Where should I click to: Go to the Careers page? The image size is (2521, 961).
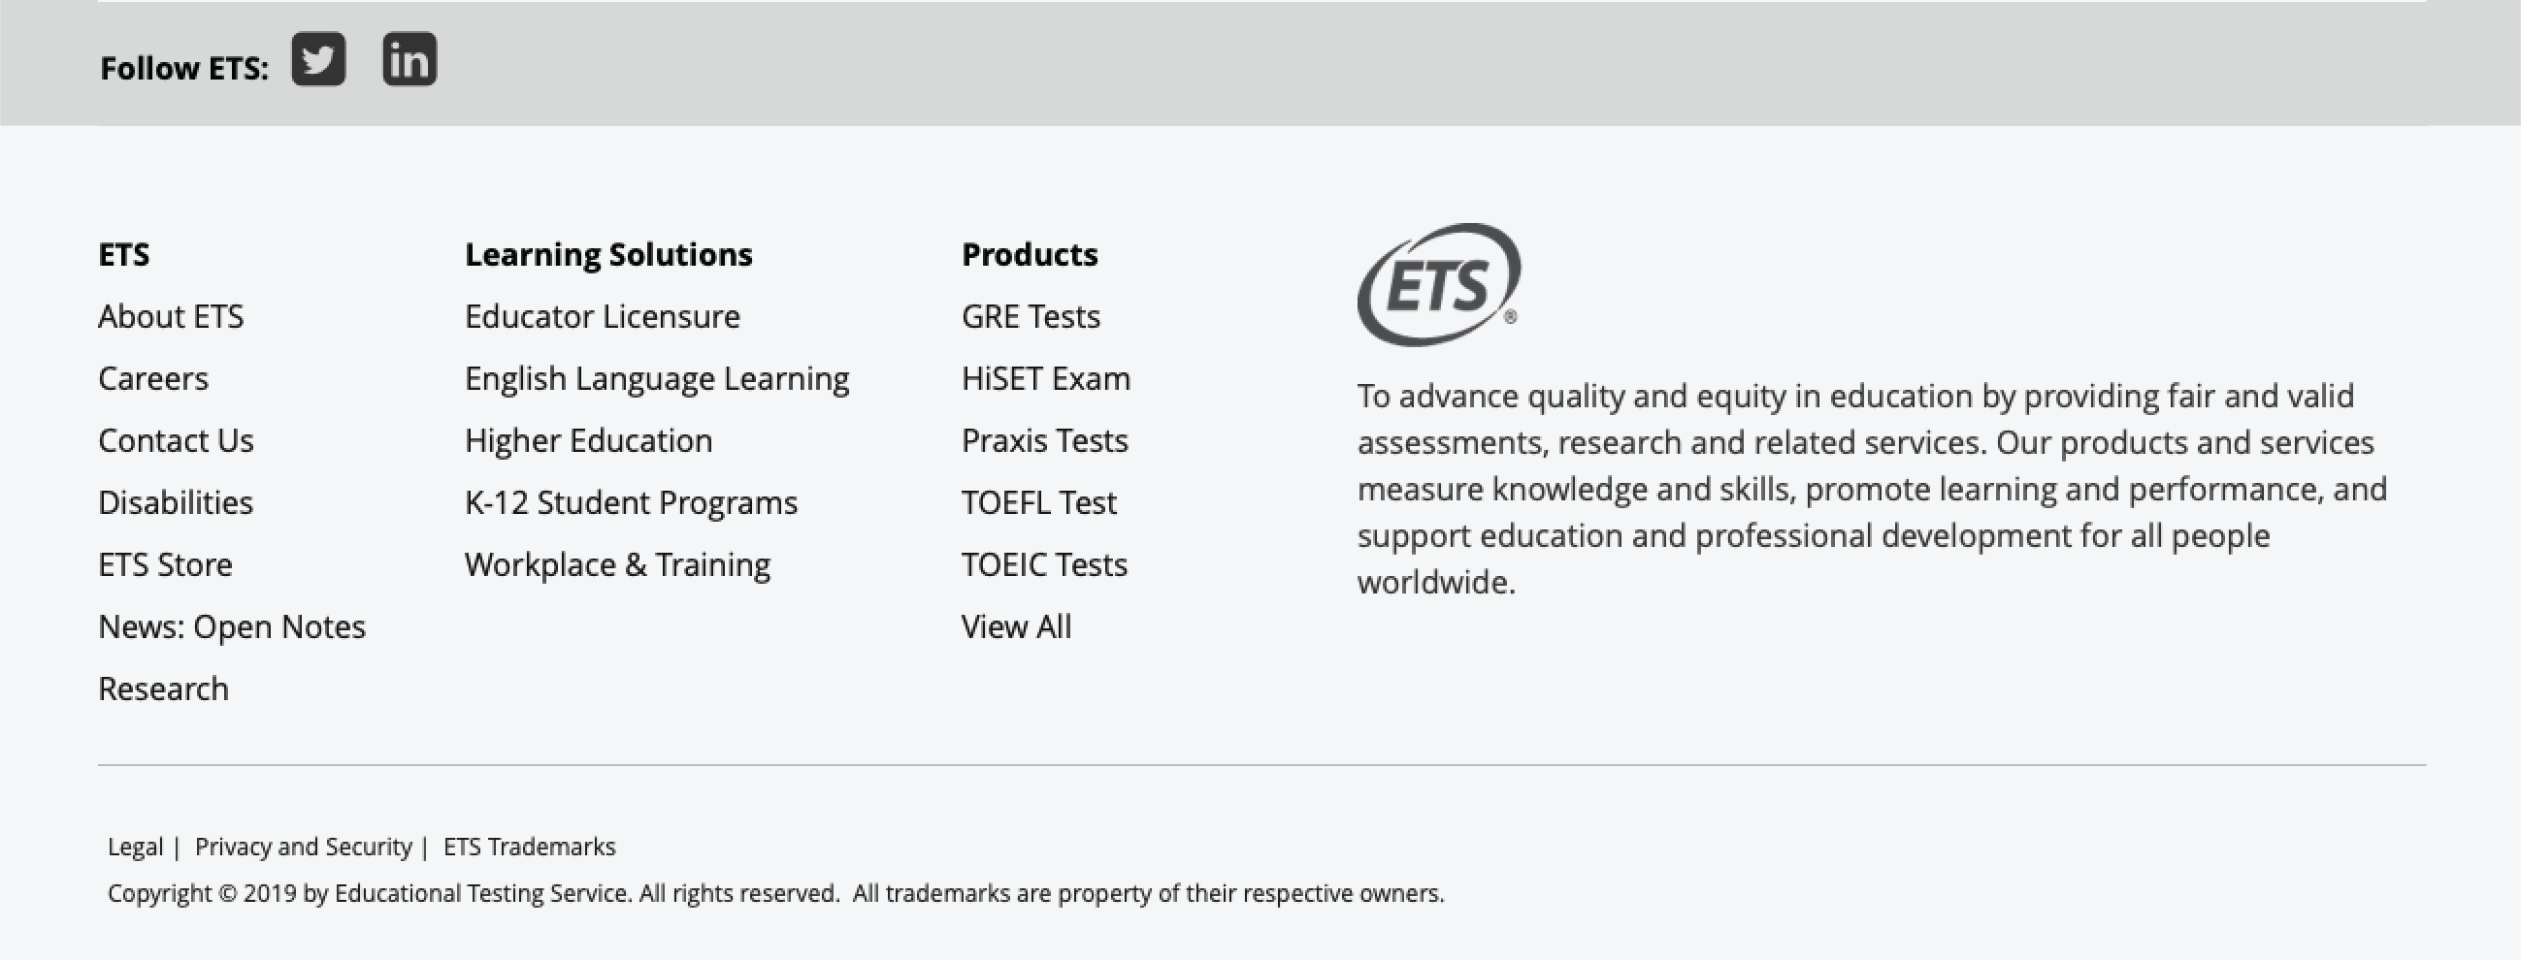point(153,378)
